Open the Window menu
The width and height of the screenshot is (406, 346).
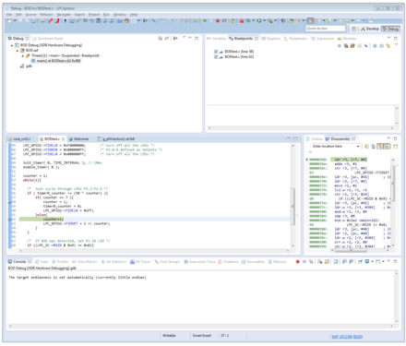click(120, 15)
